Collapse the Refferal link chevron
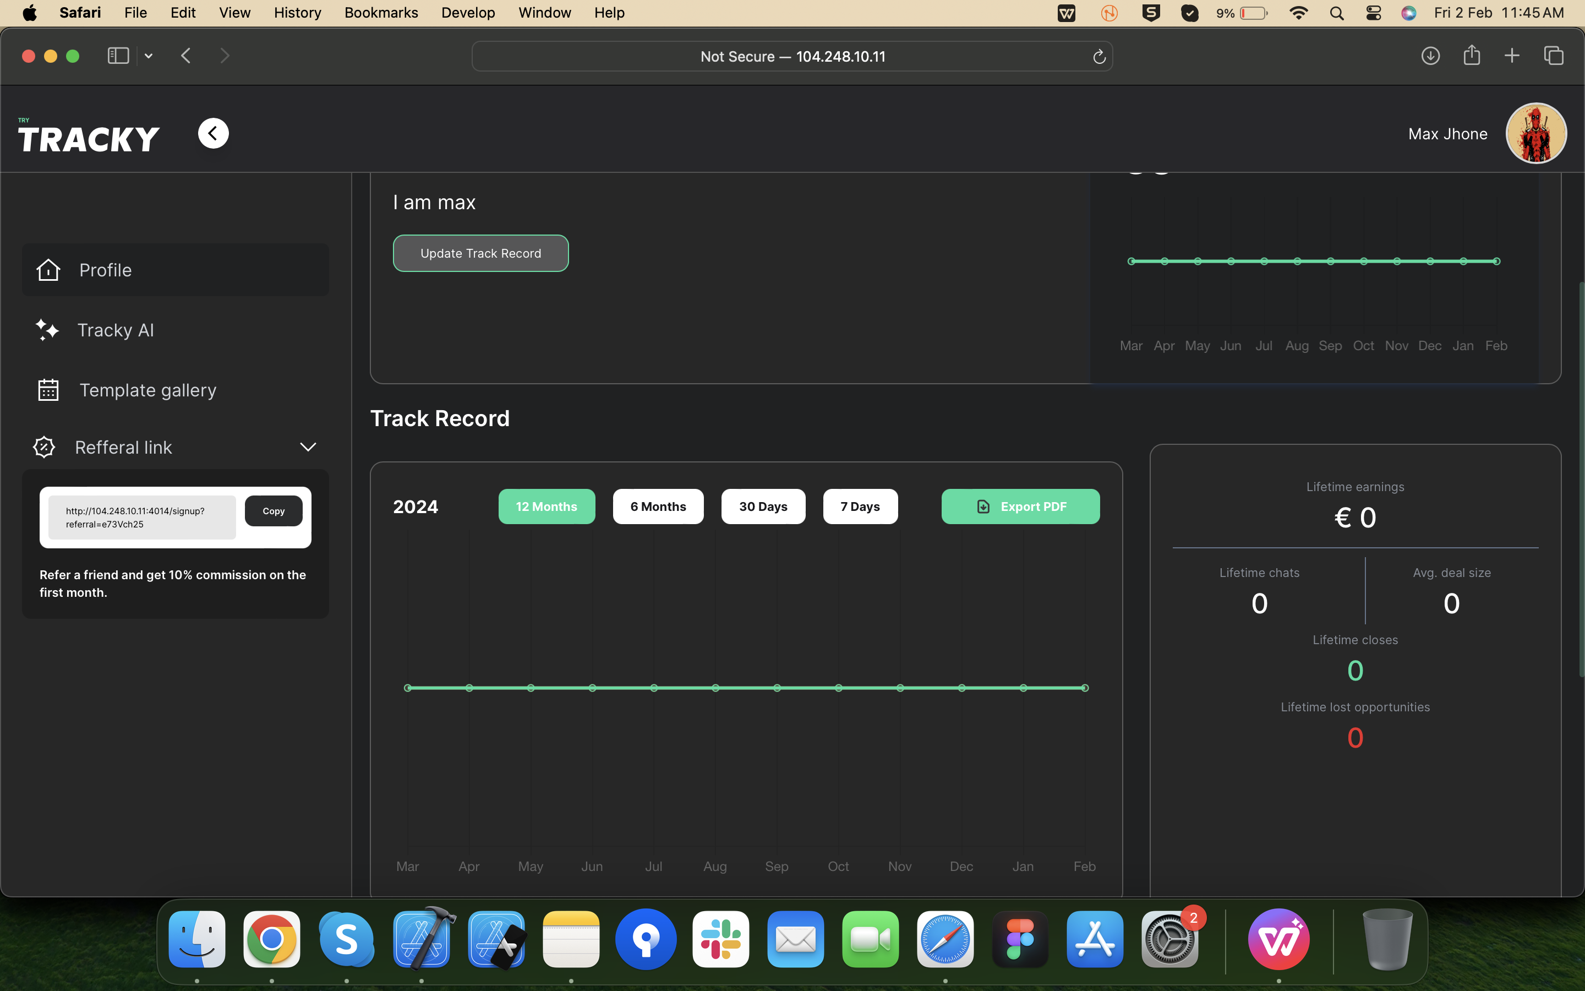The height and width of the screenshot is (991, 1585). coord(308,447)
